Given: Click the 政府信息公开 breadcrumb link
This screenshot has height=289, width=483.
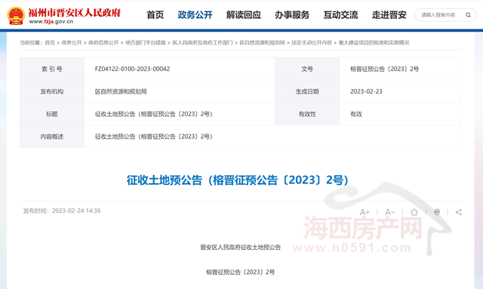Looking at the screenshot, I should (x=103, y=42).
